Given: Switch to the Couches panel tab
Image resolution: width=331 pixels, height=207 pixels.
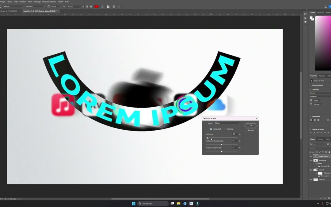Looking at the screenshot, I should coord(320,139).
